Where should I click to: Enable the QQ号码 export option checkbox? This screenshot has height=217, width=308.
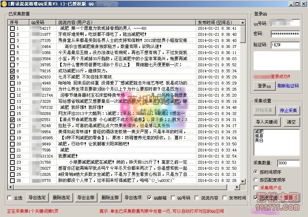point(173,197)
